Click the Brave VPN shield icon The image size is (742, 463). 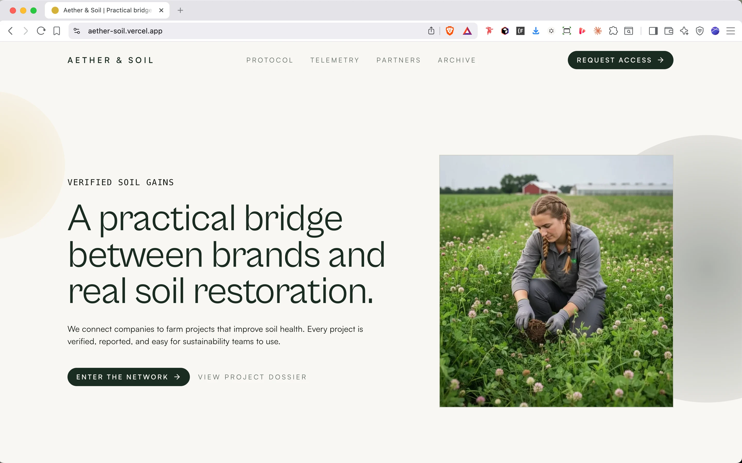pyautogui.click(x=700, y=31)
